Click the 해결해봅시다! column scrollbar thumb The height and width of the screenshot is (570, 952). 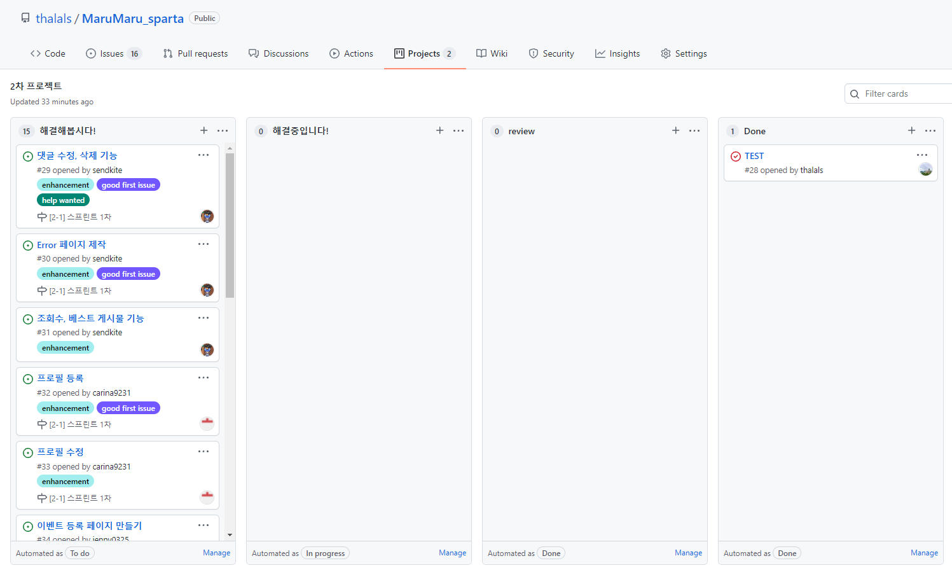coord(230,225)
